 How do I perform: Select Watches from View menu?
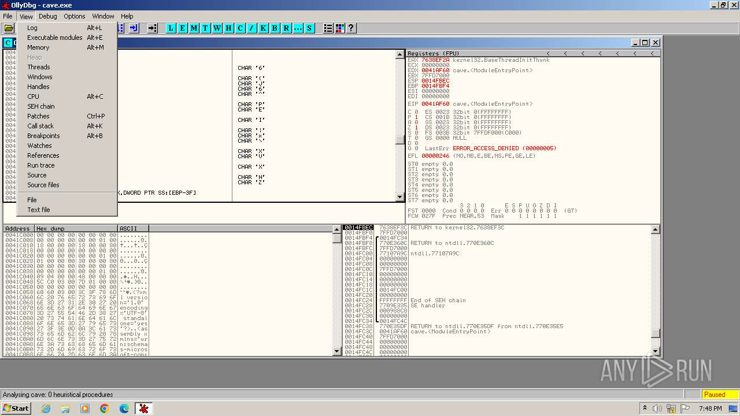coord(67,146)
